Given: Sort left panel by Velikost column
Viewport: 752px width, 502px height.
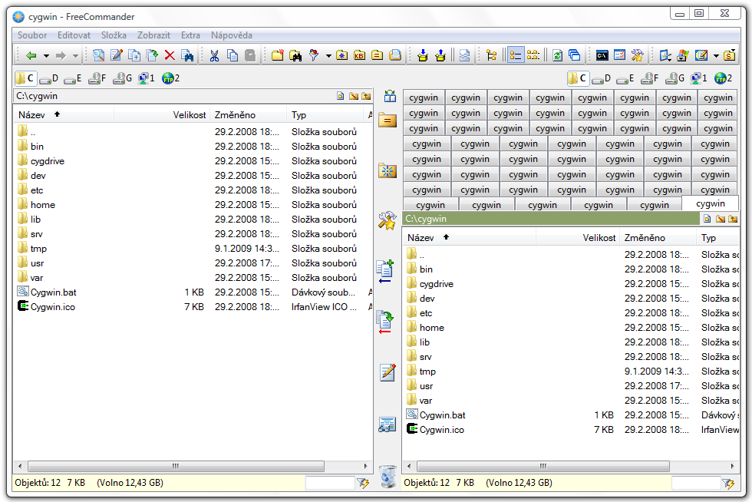Looking at the screenshot, I should [x=162, y=114].
